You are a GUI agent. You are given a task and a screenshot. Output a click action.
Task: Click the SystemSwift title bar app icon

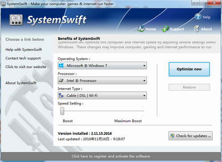tap(3, 4)
